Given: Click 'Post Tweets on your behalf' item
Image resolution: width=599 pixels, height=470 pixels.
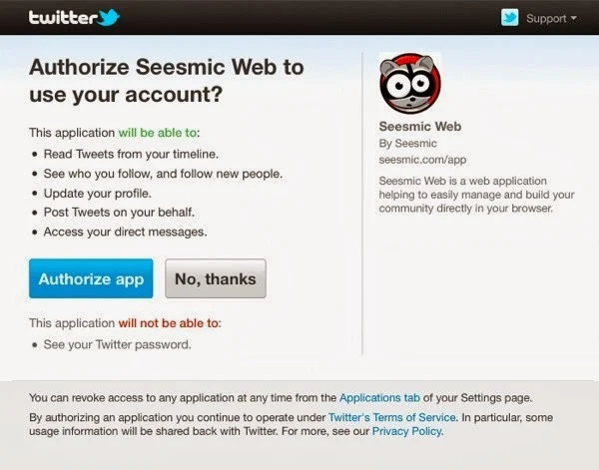Looking at the screenshot, I should click(119, 213).
